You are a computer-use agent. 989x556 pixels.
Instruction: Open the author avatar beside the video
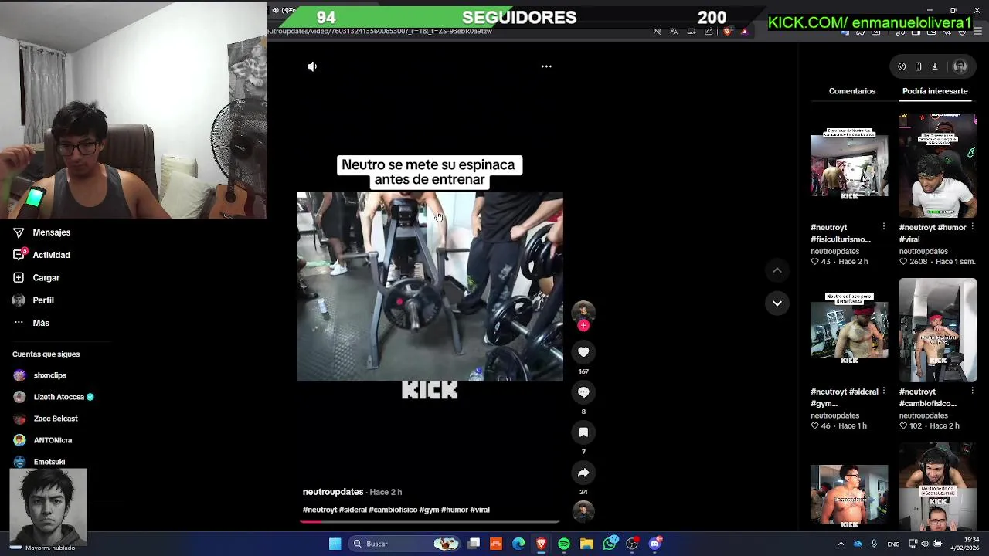coord(583,311)
